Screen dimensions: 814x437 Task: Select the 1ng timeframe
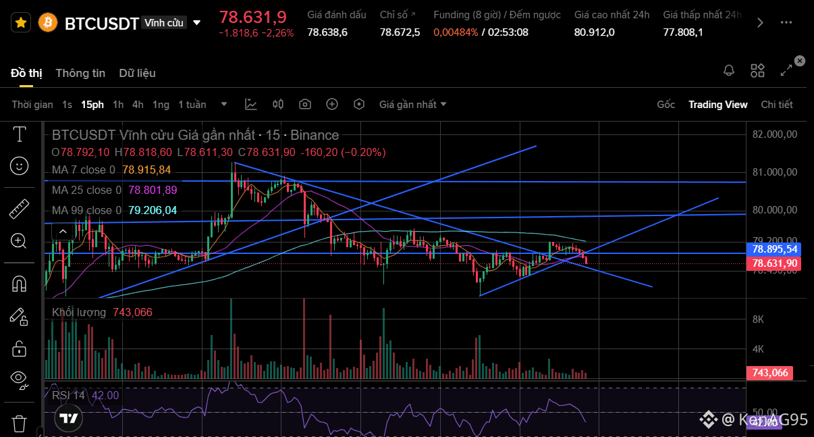[161, 105]
